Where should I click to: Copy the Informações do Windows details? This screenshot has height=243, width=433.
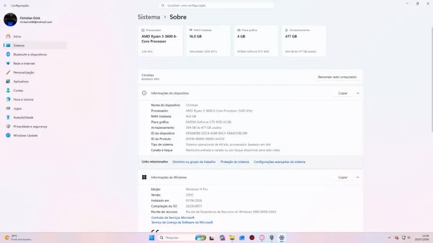[x=343, y=177]
